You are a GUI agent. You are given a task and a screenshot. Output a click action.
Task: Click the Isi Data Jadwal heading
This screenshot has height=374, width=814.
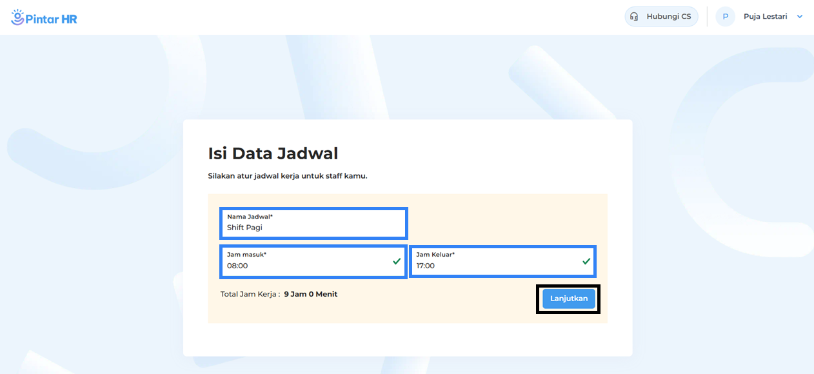[x=273, y=153]
